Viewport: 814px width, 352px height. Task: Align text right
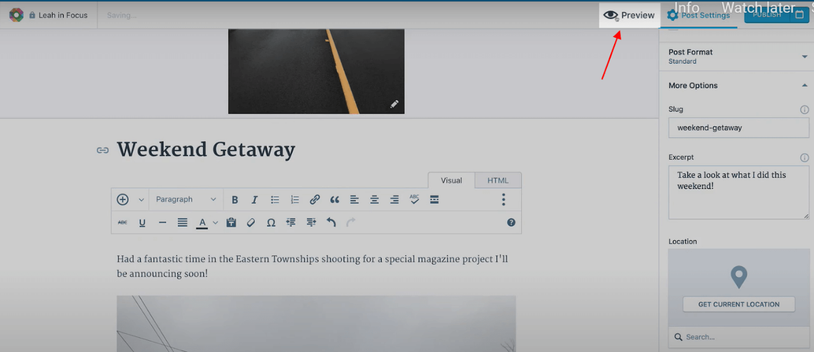(395, 200)
